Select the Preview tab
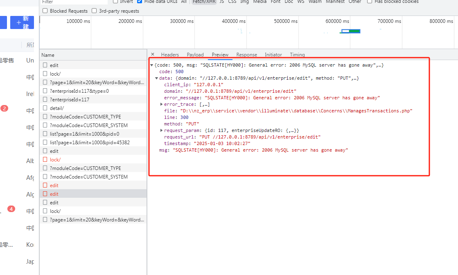 [x=220, y=54]
